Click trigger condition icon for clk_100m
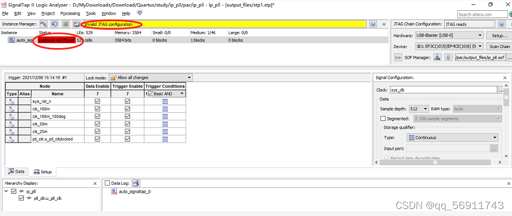Screen dimensions: 512x216 (165, 109)
